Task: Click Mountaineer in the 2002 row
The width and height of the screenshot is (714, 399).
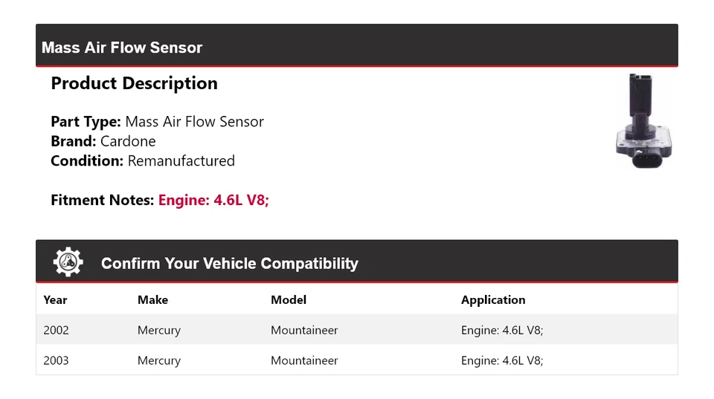Action: pos(304,330)
